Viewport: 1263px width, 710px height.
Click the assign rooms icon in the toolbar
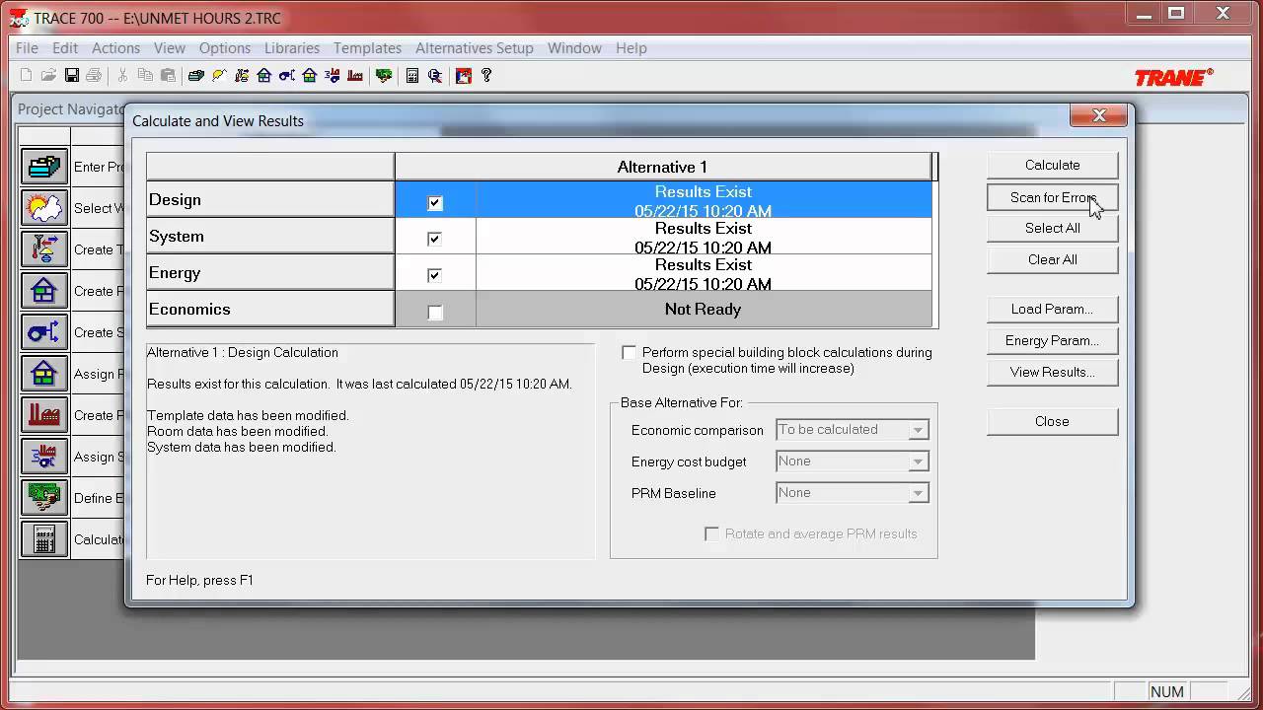(x=310, y=75)
